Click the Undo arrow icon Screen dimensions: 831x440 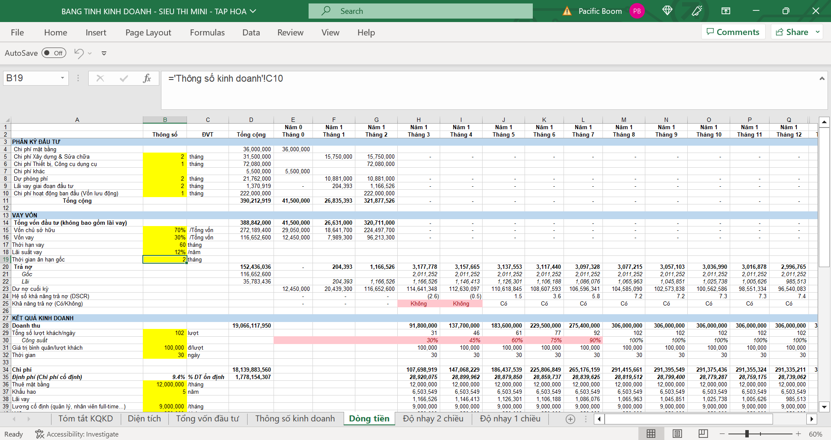(x=79, y=53)
